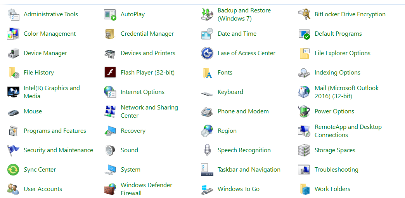The image size is (405, 198).
Task: Open the Sync Center icon
Action: click(x=13, y=170)
